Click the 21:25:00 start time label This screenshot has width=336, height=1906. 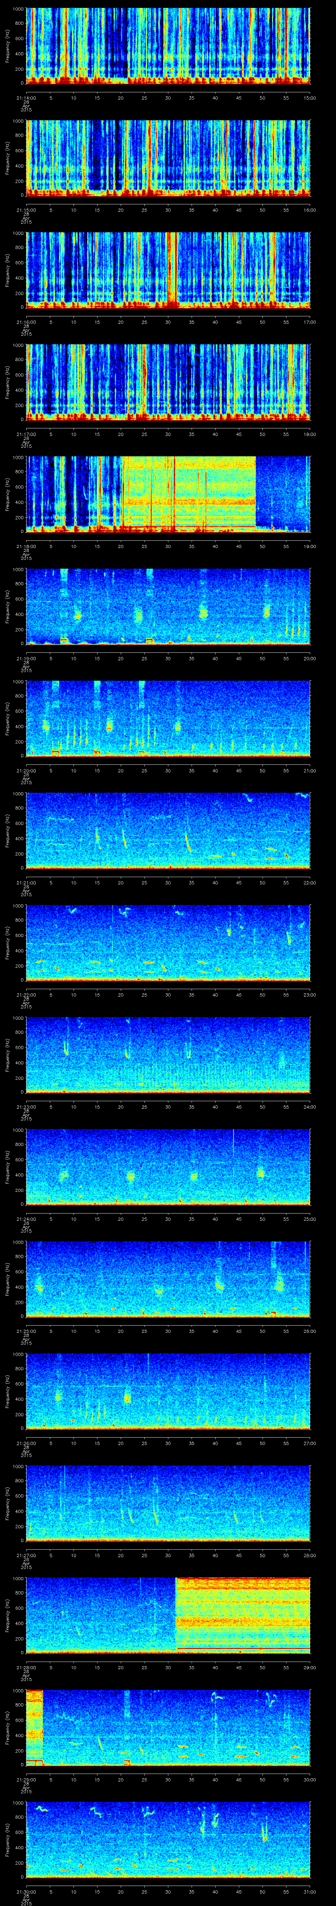(26, 1331)
